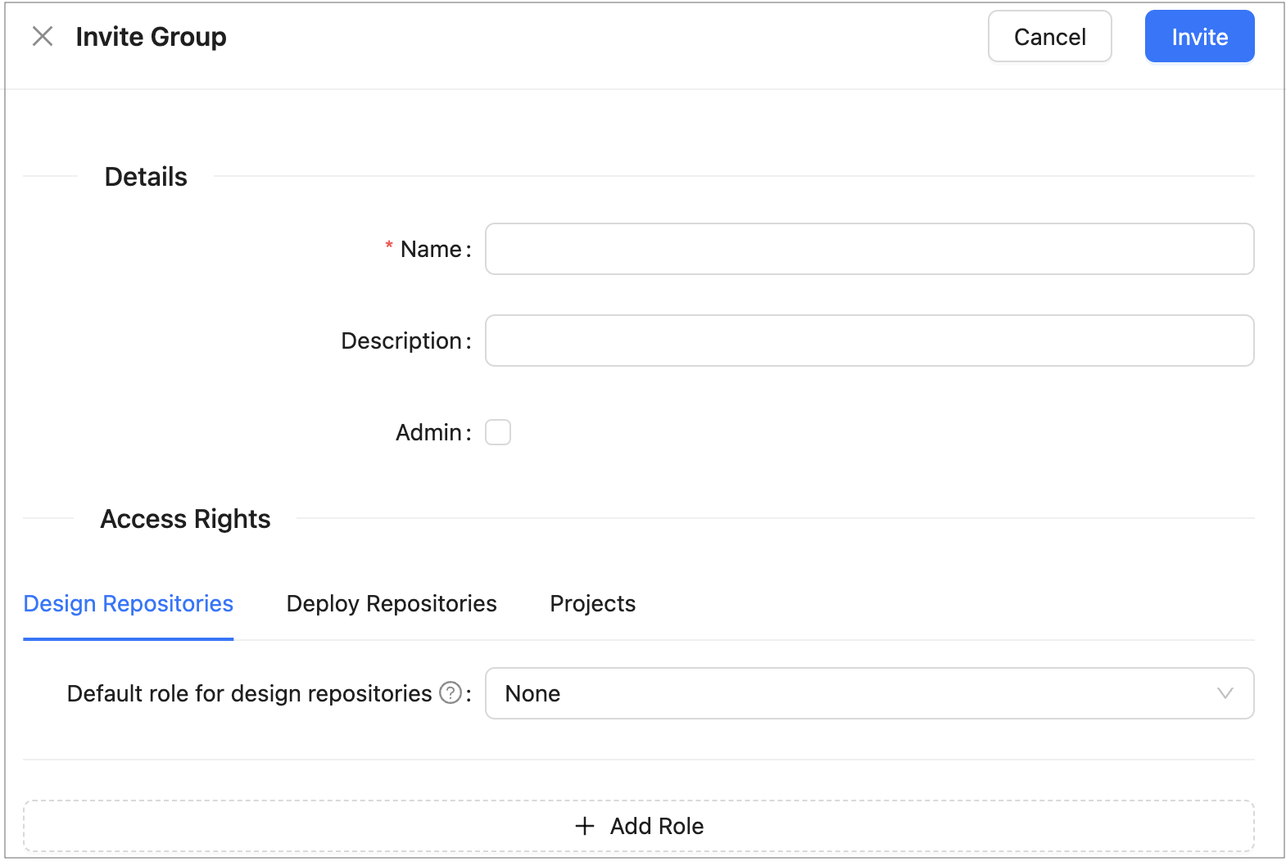Click the Details section heading
1286x866 pixels.
click(x=146, y=177)
